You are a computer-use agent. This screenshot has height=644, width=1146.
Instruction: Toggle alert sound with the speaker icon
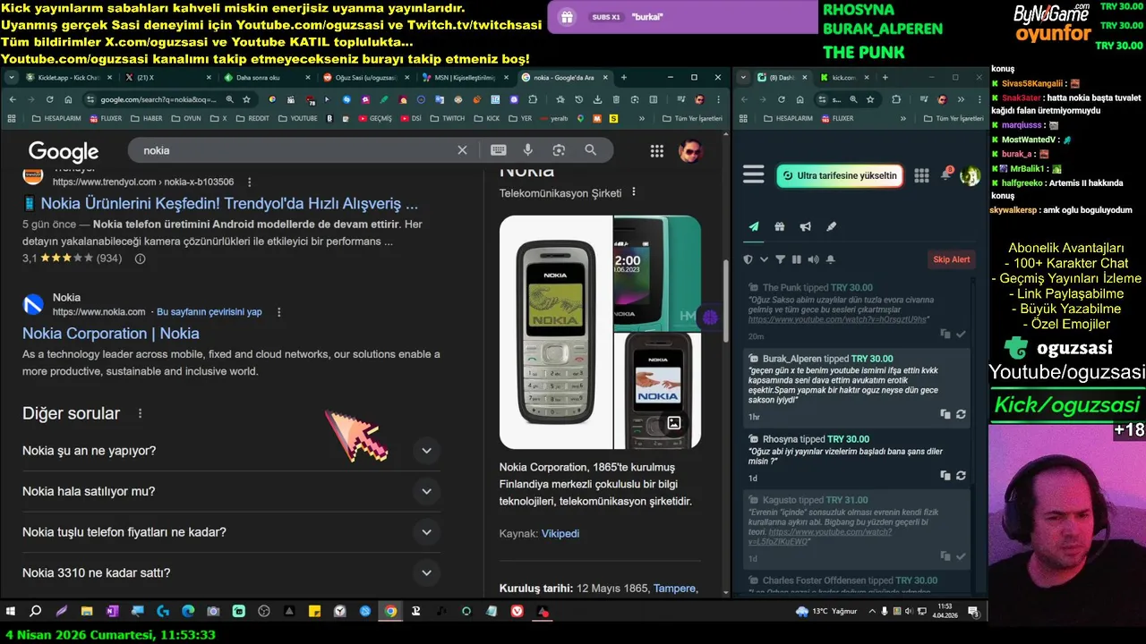(813, 259)
